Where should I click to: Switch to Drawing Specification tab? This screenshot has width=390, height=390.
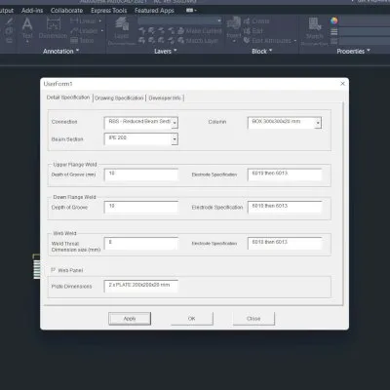tap(119, 97)
